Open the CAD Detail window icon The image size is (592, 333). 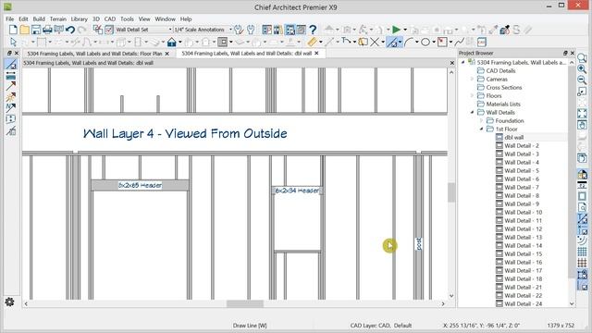coord(482,42)
